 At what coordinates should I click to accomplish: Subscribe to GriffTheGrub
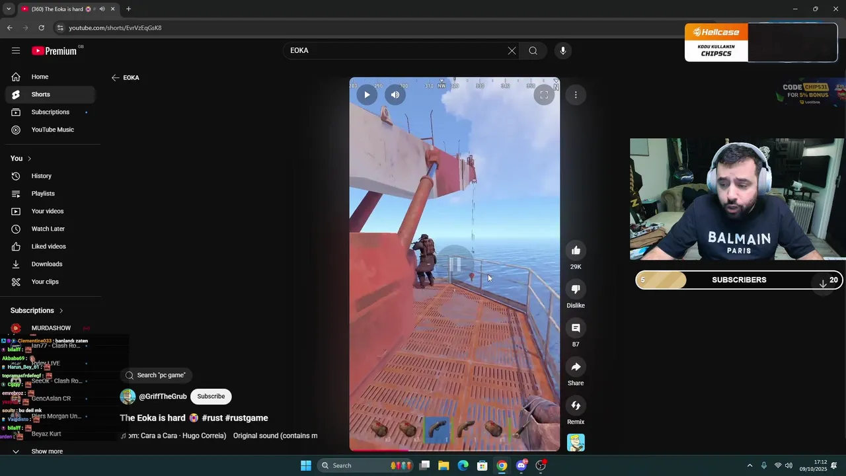[211, 397]
